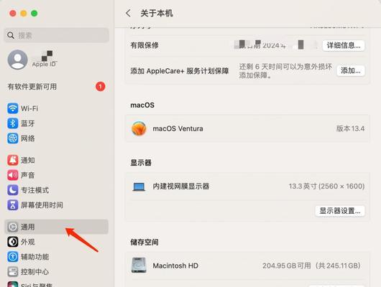Screen dimensions: 381x287
Task: Open the 声音 speaker icon
Action: click(13, 175)
